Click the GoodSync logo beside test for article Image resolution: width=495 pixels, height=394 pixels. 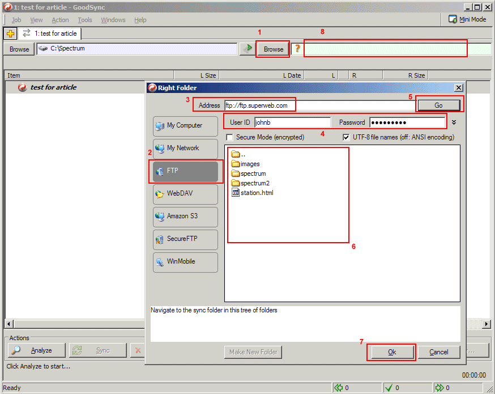click(x=23, y=87)
